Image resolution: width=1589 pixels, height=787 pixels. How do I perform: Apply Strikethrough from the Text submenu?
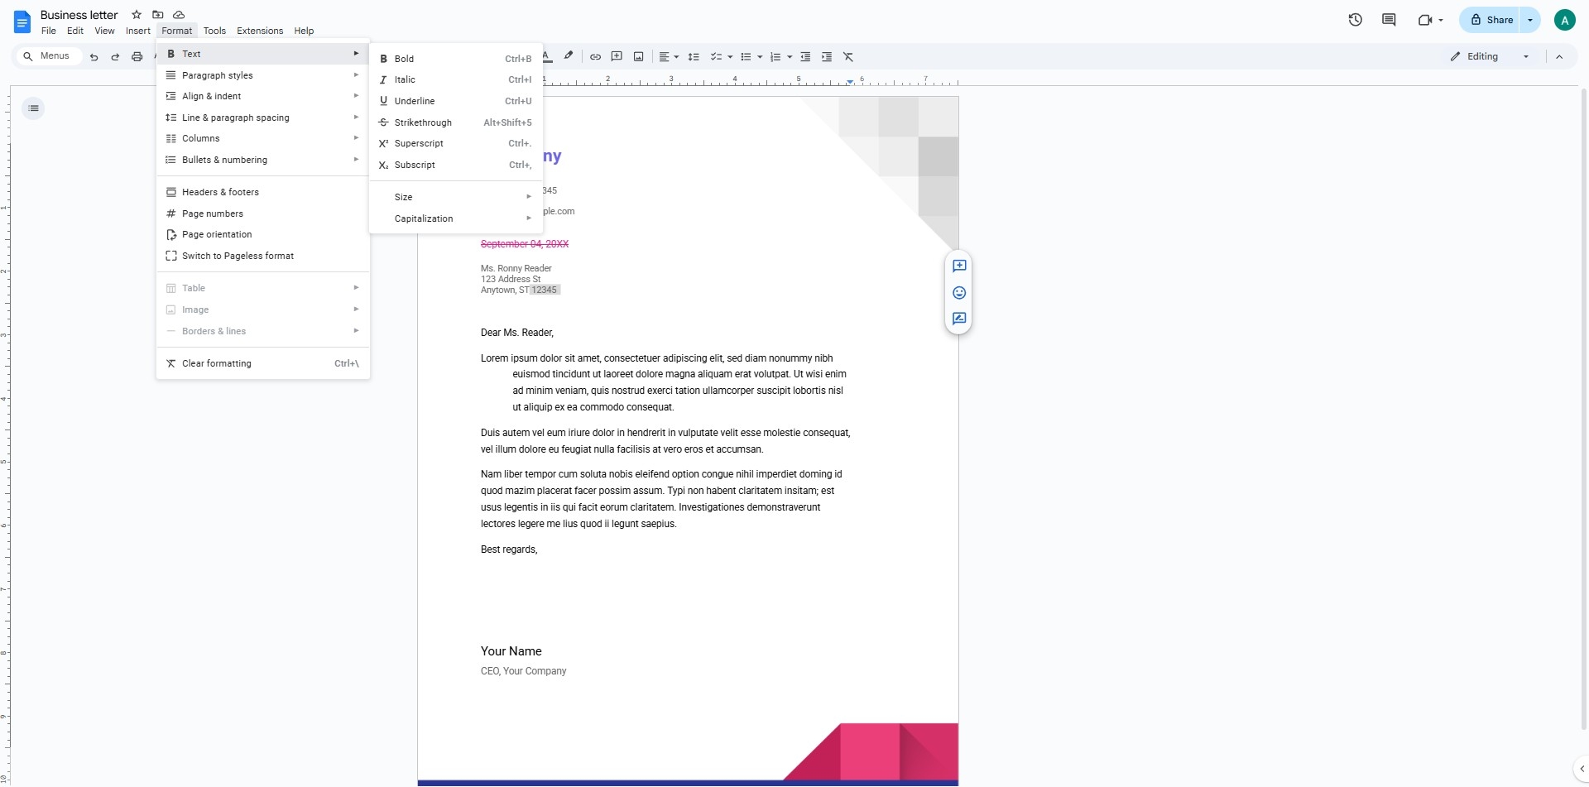tap(423, 122)
